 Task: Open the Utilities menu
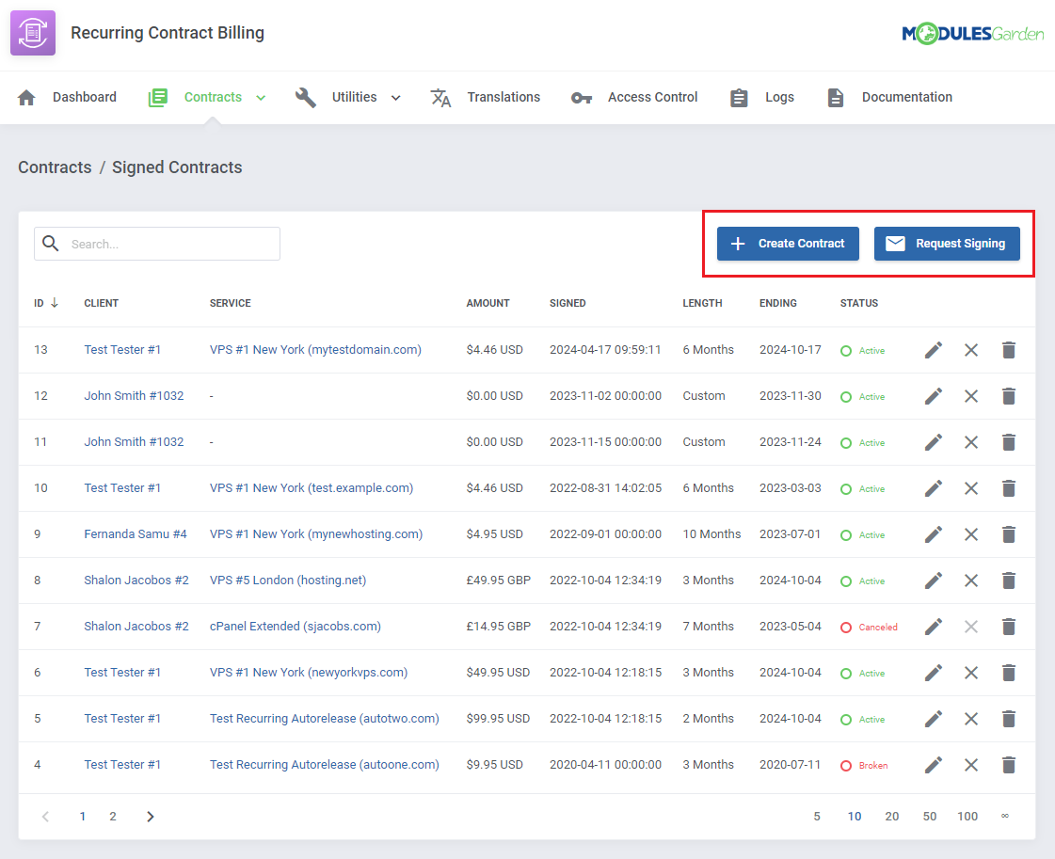click(x=348, y=97)
